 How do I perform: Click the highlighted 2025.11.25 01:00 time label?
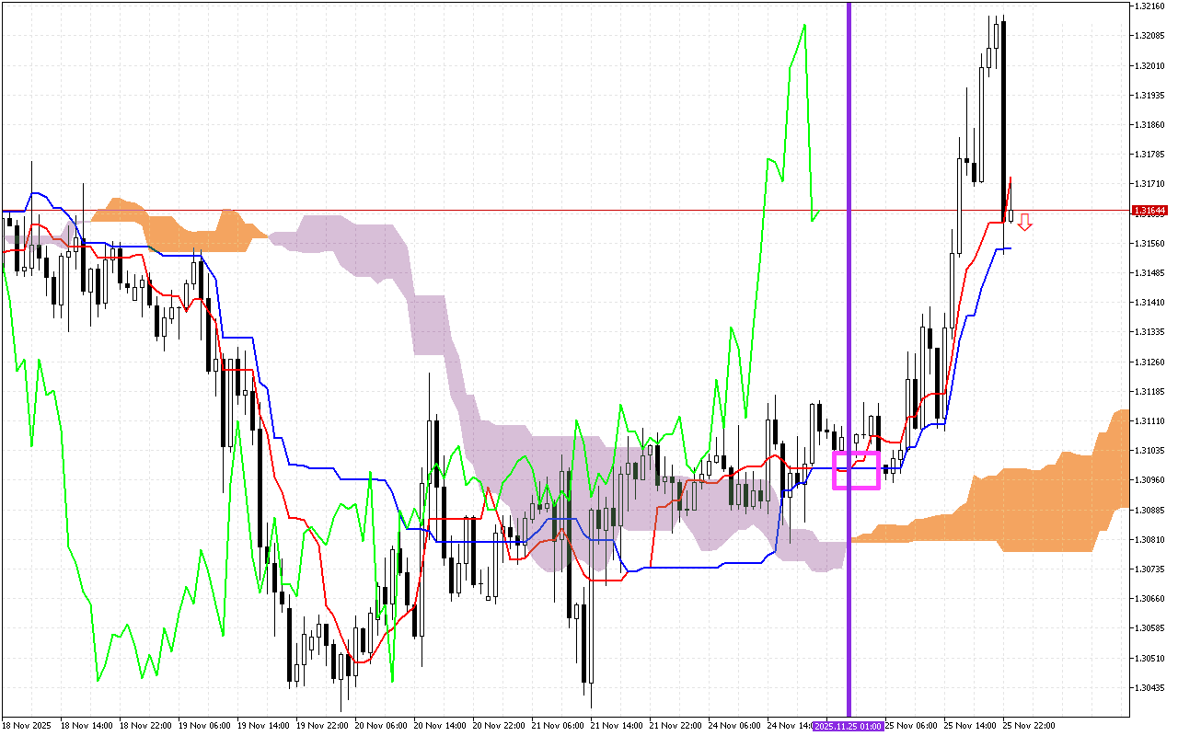pos(848,725)
